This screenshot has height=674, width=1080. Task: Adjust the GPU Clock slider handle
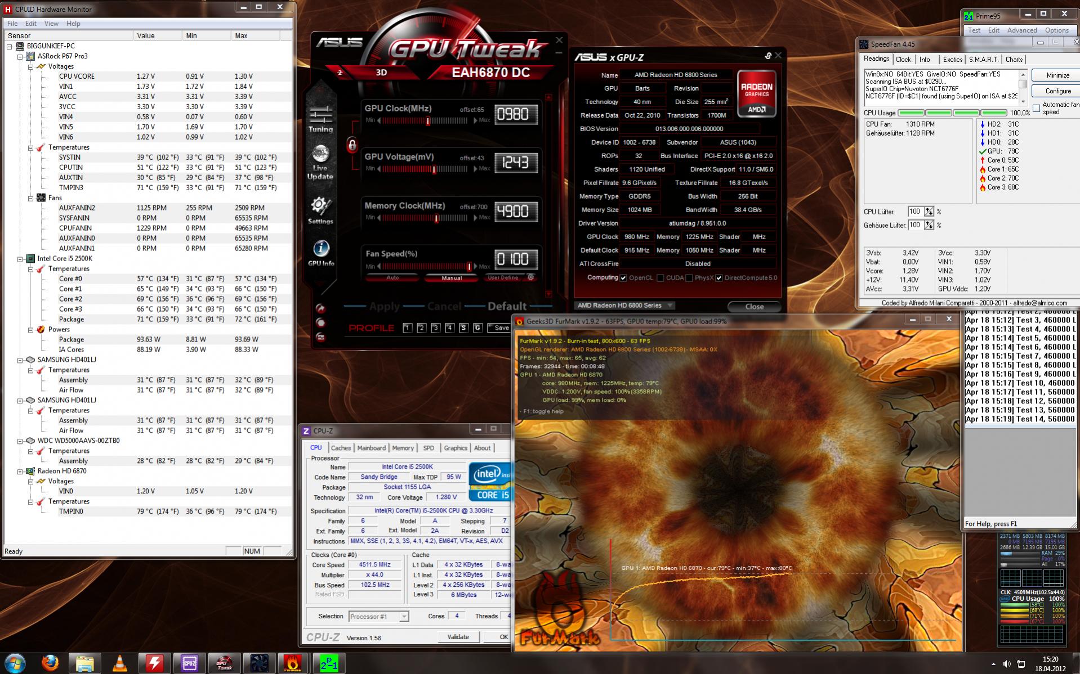pyautogui.click(x=428, y=120)
